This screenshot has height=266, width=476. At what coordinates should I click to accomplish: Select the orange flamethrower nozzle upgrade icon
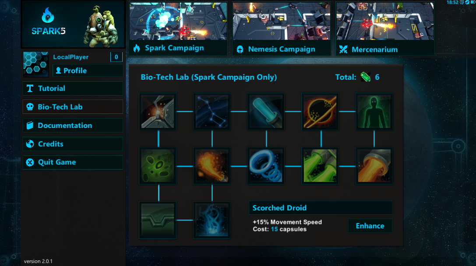coord(374,166)
